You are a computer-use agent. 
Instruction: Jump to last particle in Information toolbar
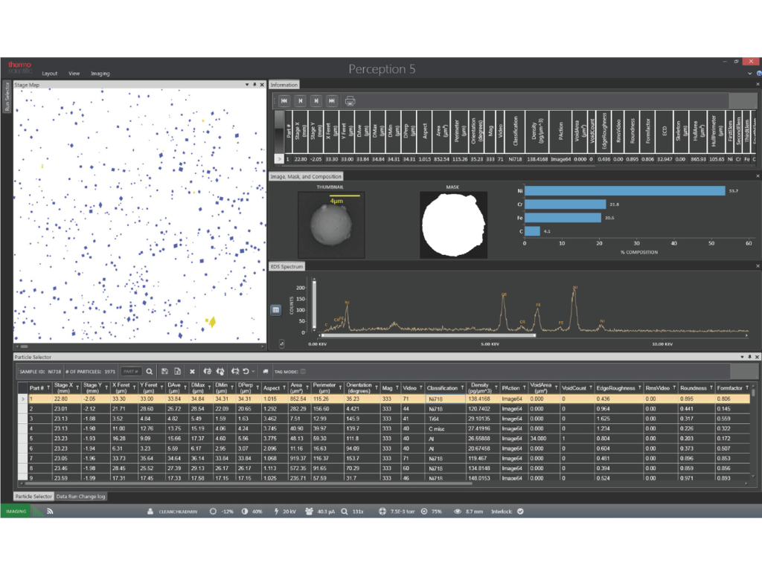(x=332, y=101)
